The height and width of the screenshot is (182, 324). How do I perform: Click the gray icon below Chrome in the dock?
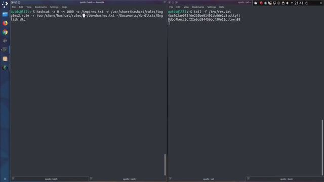coord(5,40)
